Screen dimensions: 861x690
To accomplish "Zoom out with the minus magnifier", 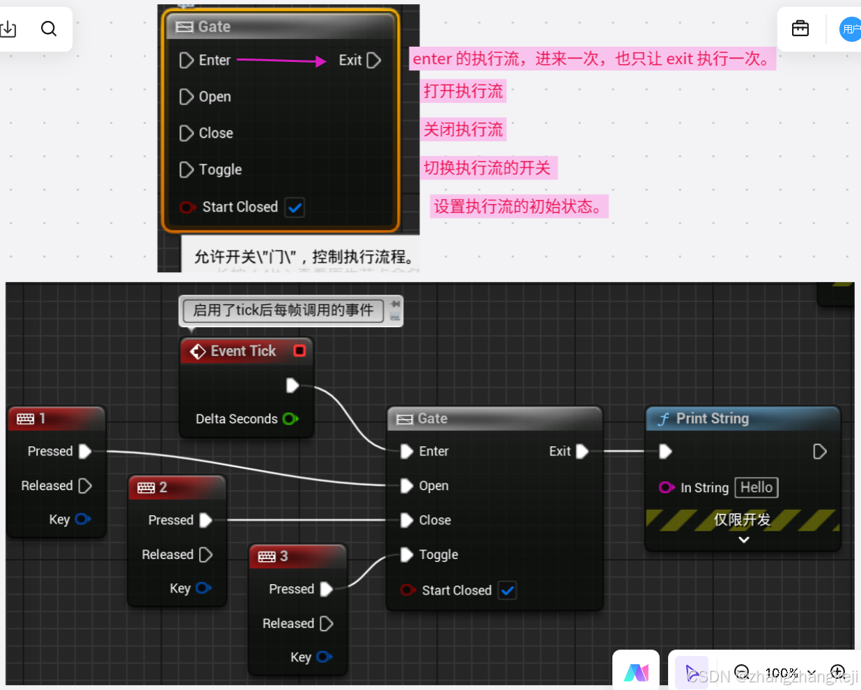I will (x=742, y=673).
